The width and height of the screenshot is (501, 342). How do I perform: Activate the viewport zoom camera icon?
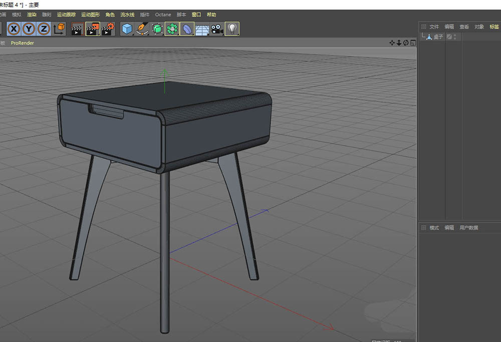399,43
